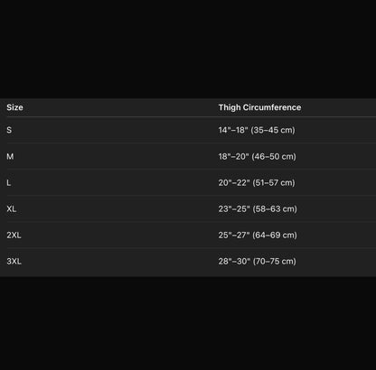The height and width of the screenshot is (370, 376).
Task: Click the word Thigh in header
Action: pos(230,107)
